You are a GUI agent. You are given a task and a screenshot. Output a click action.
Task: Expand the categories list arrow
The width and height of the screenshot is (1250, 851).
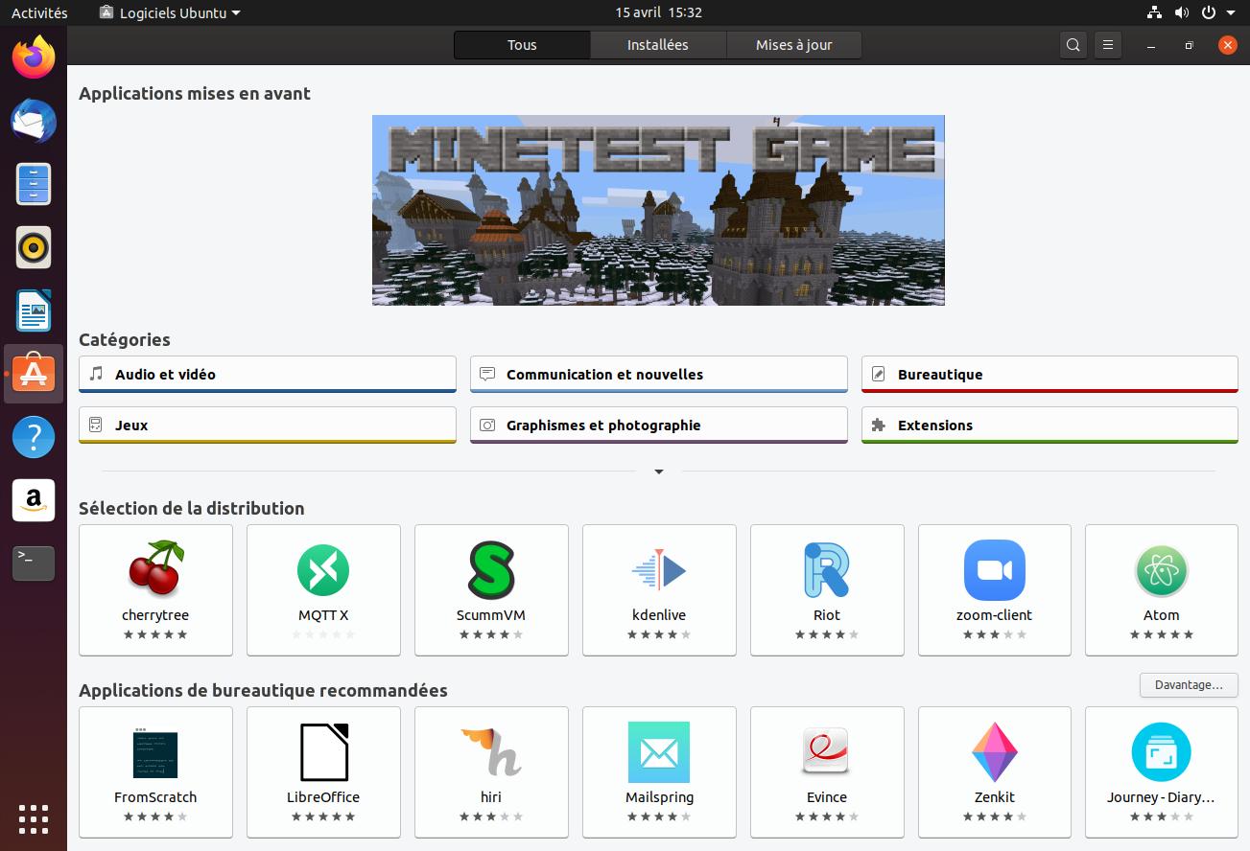659,471
